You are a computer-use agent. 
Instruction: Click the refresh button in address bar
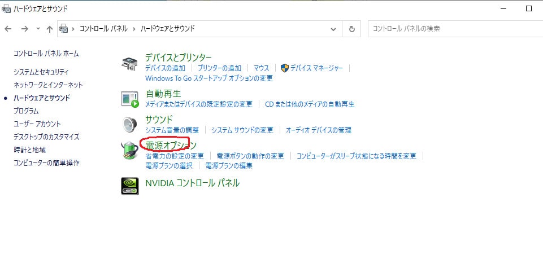(352, 29)
